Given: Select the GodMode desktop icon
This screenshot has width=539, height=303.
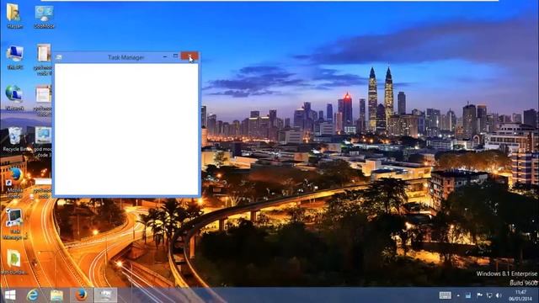Looking at the screenshot, I should click(45, 16).
